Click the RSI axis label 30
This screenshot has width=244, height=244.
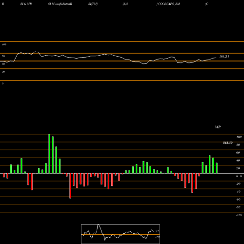(3, 72)
